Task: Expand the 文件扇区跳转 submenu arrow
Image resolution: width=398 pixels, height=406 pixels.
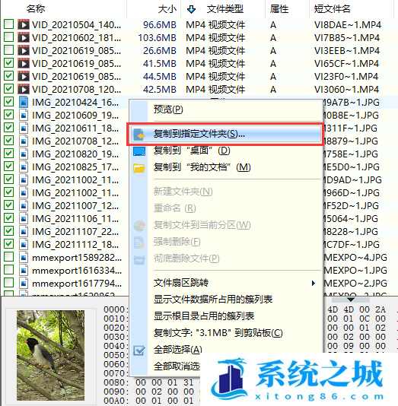Action: (x=314, y=283)
